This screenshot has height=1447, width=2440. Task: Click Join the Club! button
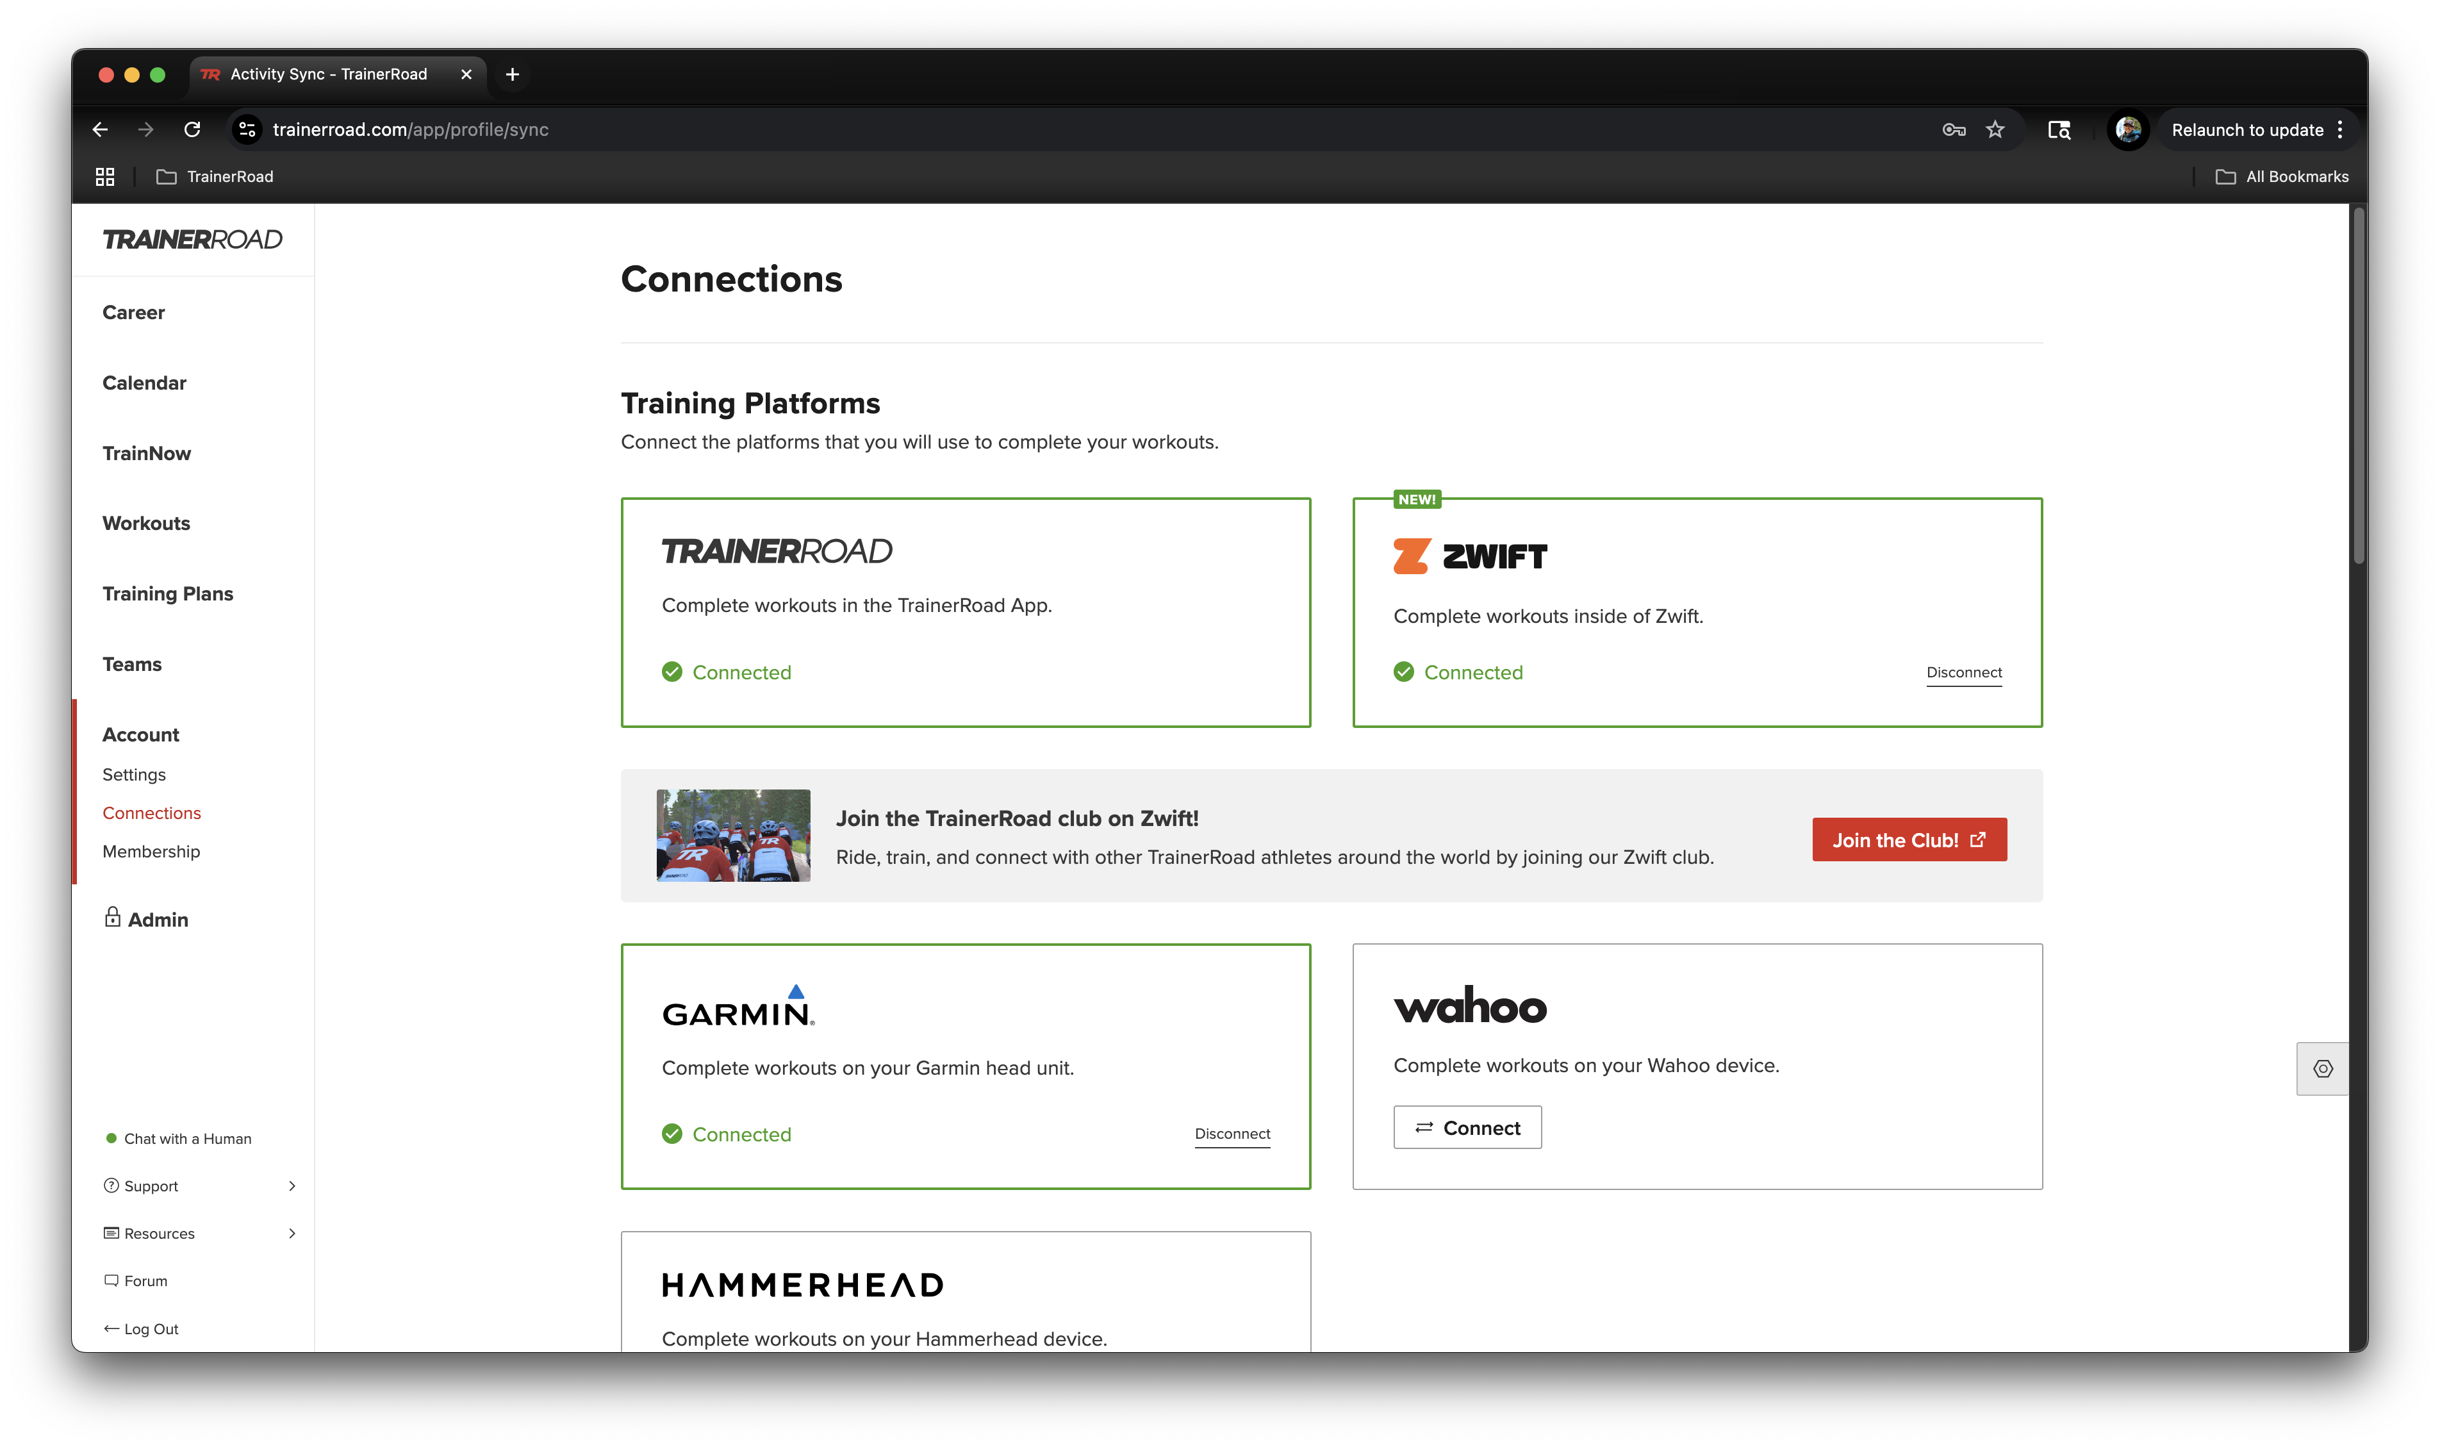(1909, 839)
